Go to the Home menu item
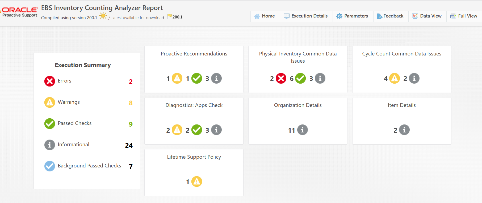Image resolution: width=482 pixels, height=203 pixels. coord(265,16)
